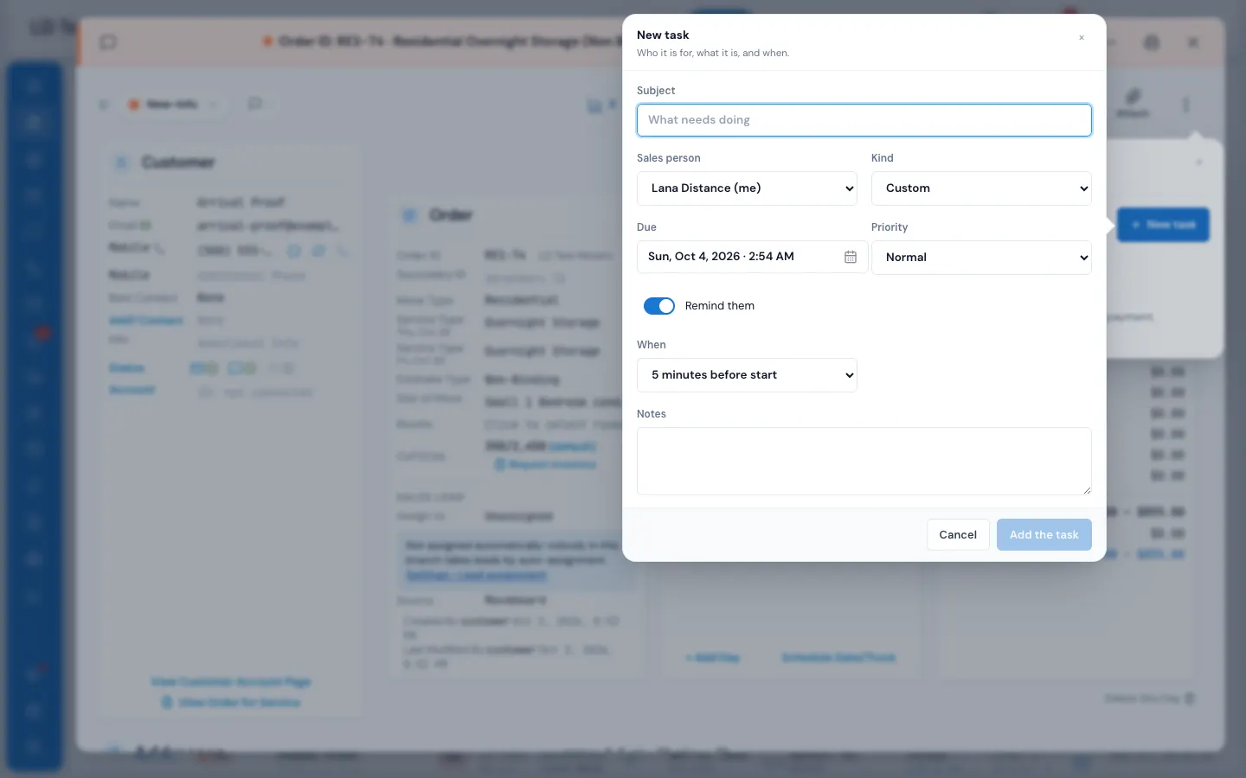Expand the When reminder timing dropdown

click(747, 375)
